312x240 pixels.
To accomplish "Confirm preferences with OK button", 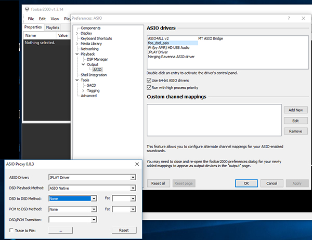I will [x=246, y=183].
